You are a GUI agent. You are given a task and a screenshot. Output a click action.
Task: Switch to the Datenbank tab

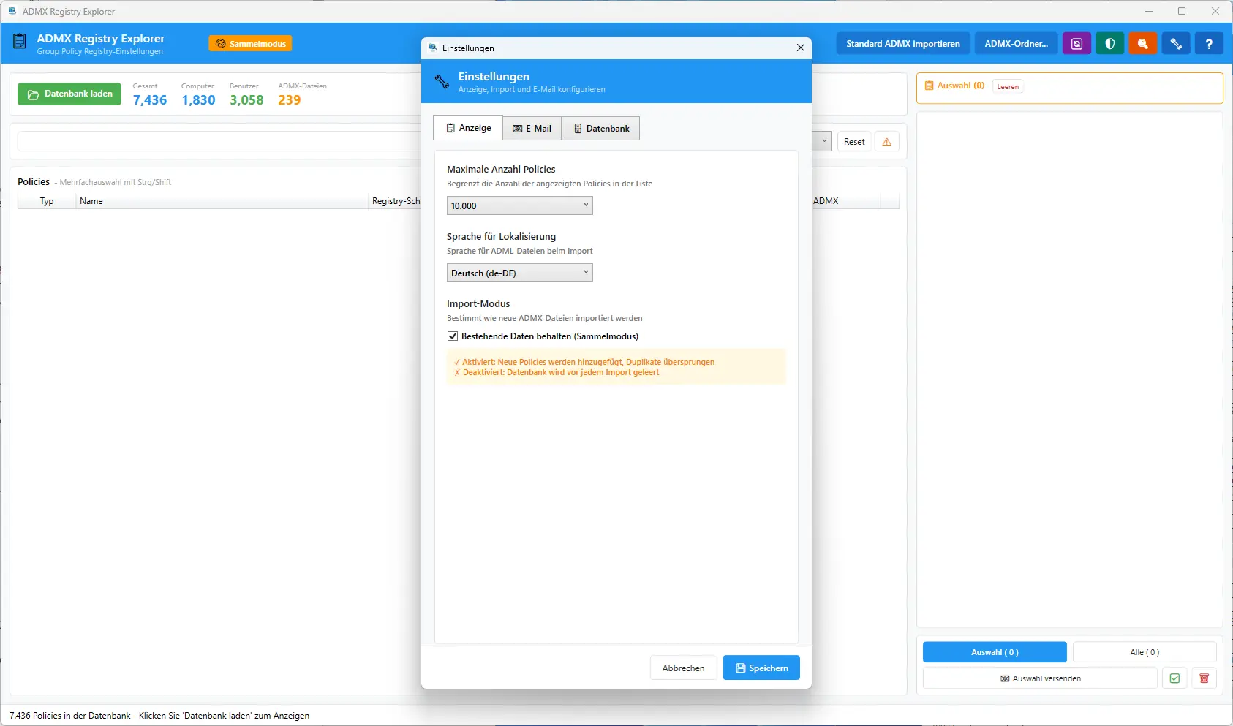(600, 129)
